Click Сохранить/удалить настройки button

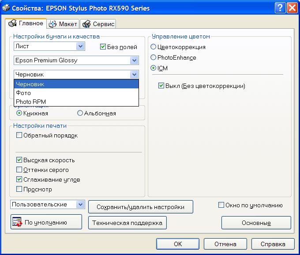(141, 207)
